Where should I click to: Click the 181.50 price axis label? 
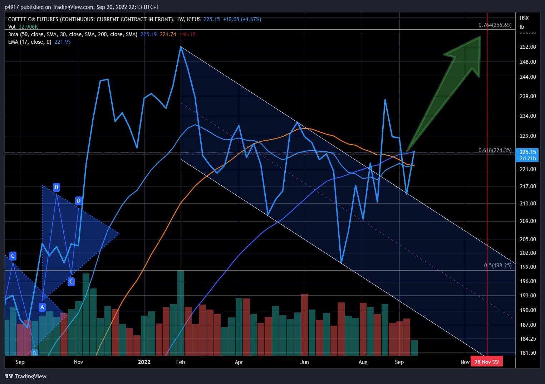528,353
